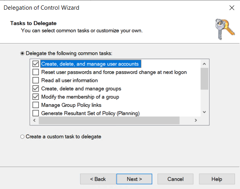This screenshot has width=240, height=189.
Task: Proceed with the Next button
Action: 134,179
